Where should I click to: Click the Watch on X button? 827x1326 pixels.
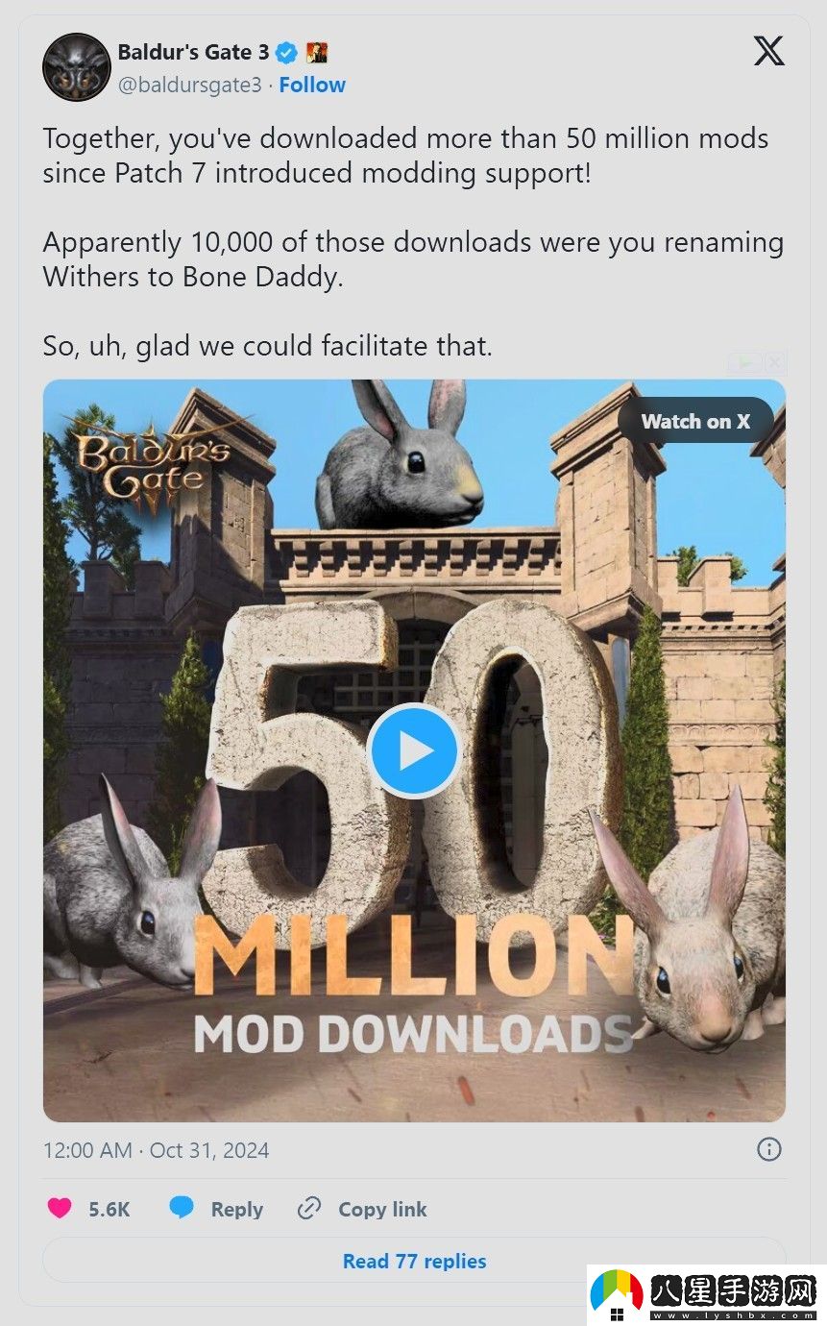[x=695, y=421]
